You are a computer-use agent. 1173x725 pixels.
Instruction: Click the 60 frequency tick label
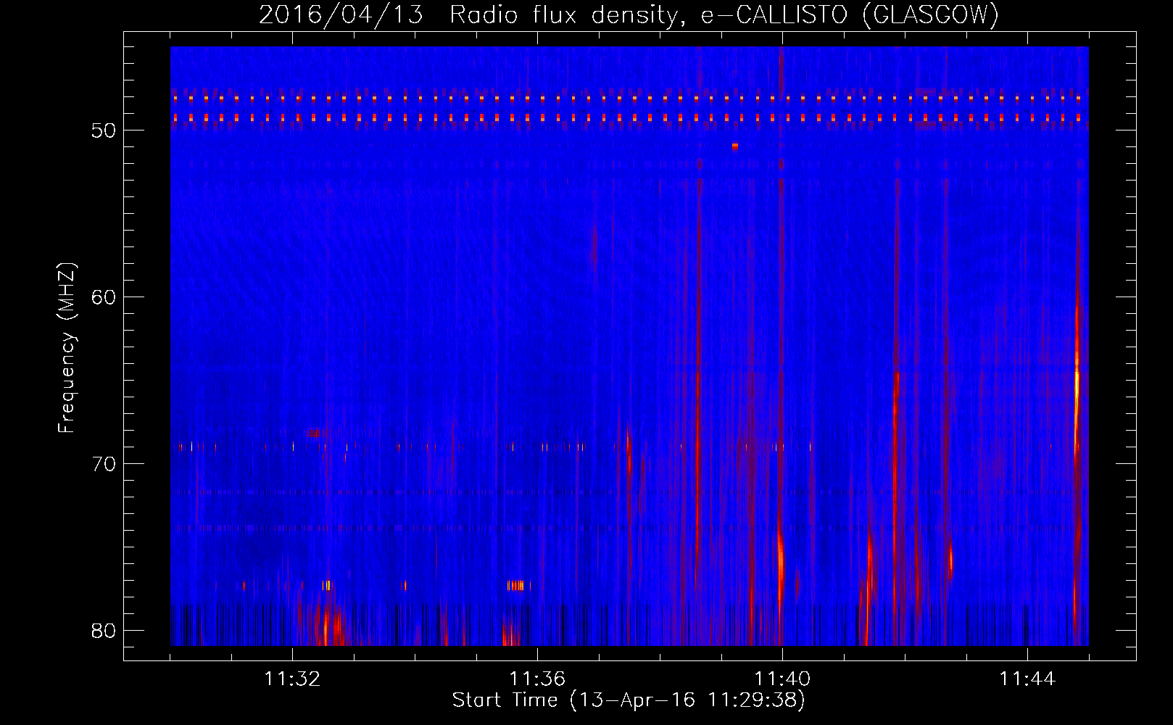point(104,297)
